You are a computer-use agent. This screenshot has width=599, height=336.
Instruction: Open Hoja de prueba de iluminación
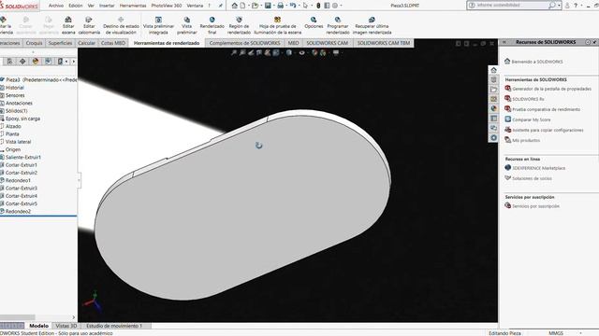(278, 25)
